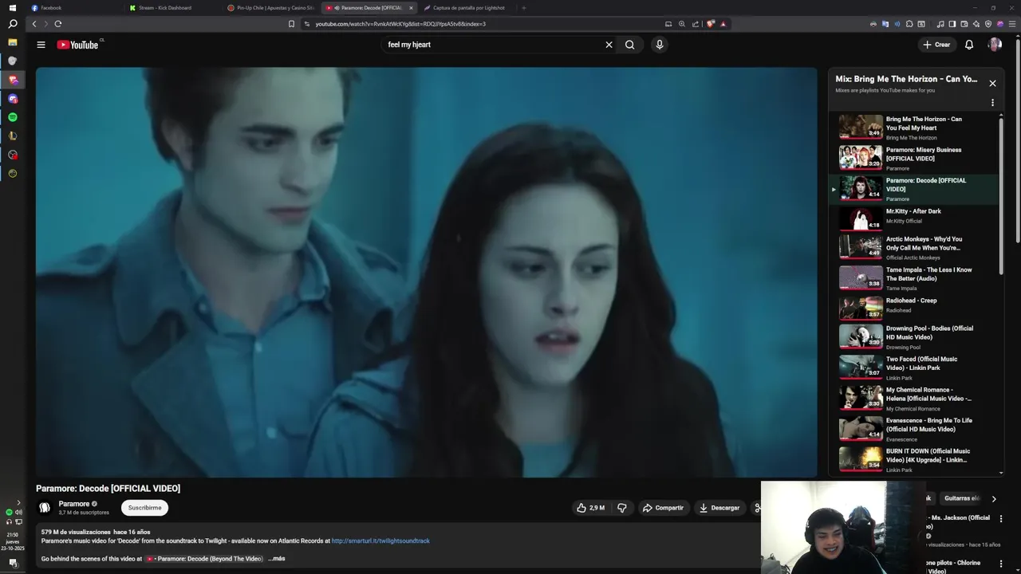Open the smarturl.it/twilightsoundtrack link
This screenshot has height=574, width=1021.
tap(380, 541)
